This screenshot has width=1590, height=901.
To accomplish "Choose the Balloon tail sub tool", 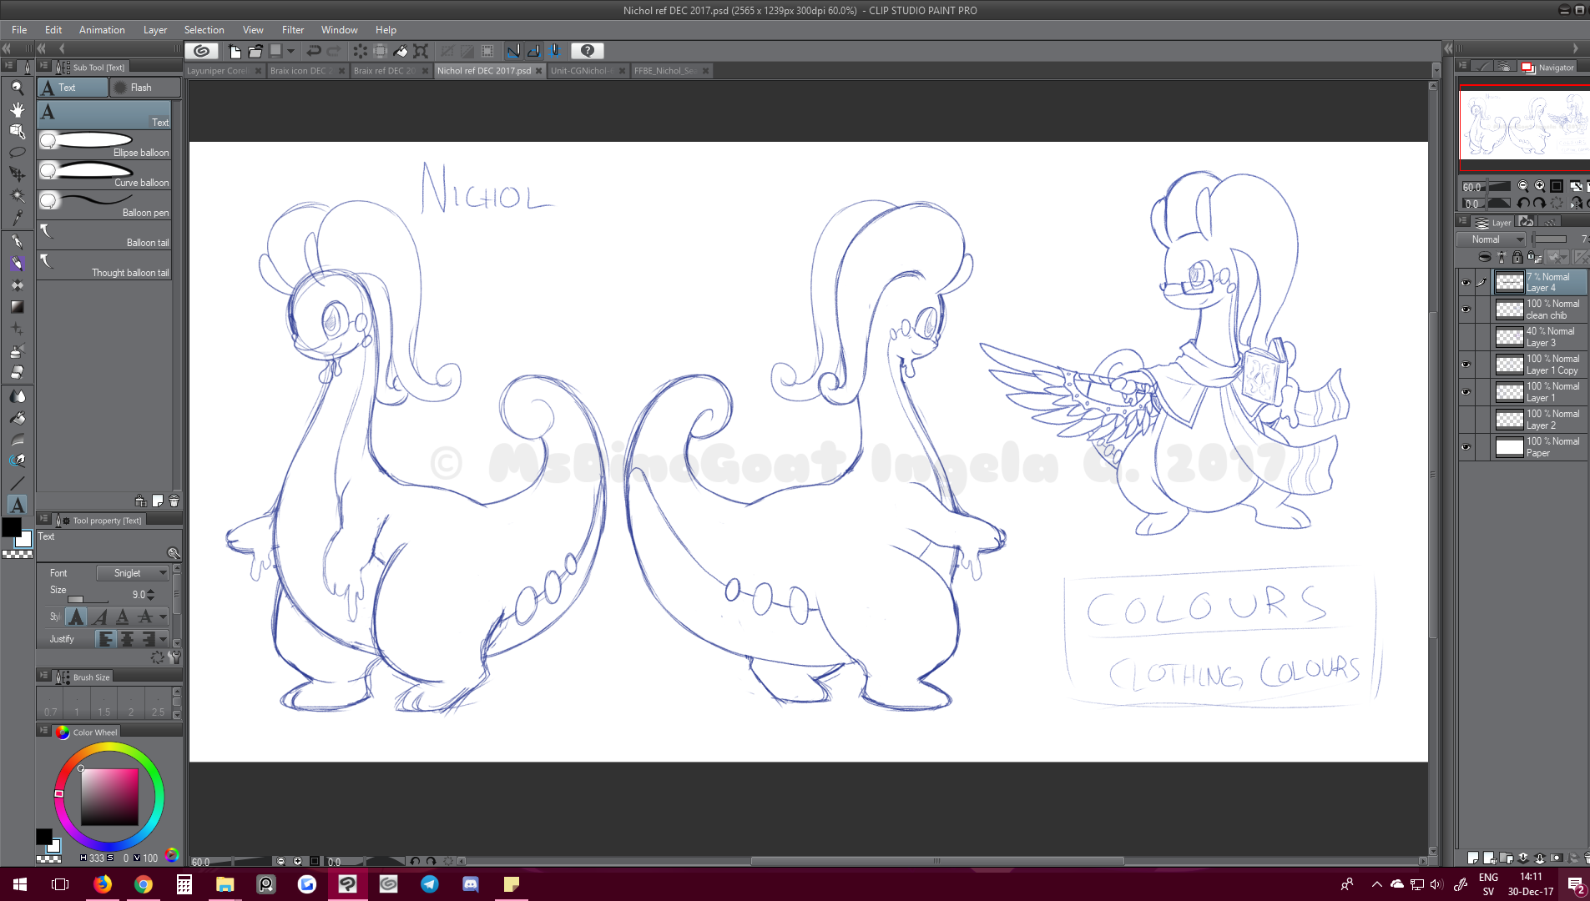I will pos(104,235).
